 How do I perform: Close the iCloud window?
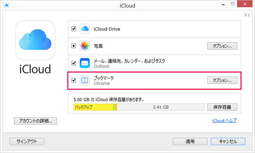[x=245, y=4]
